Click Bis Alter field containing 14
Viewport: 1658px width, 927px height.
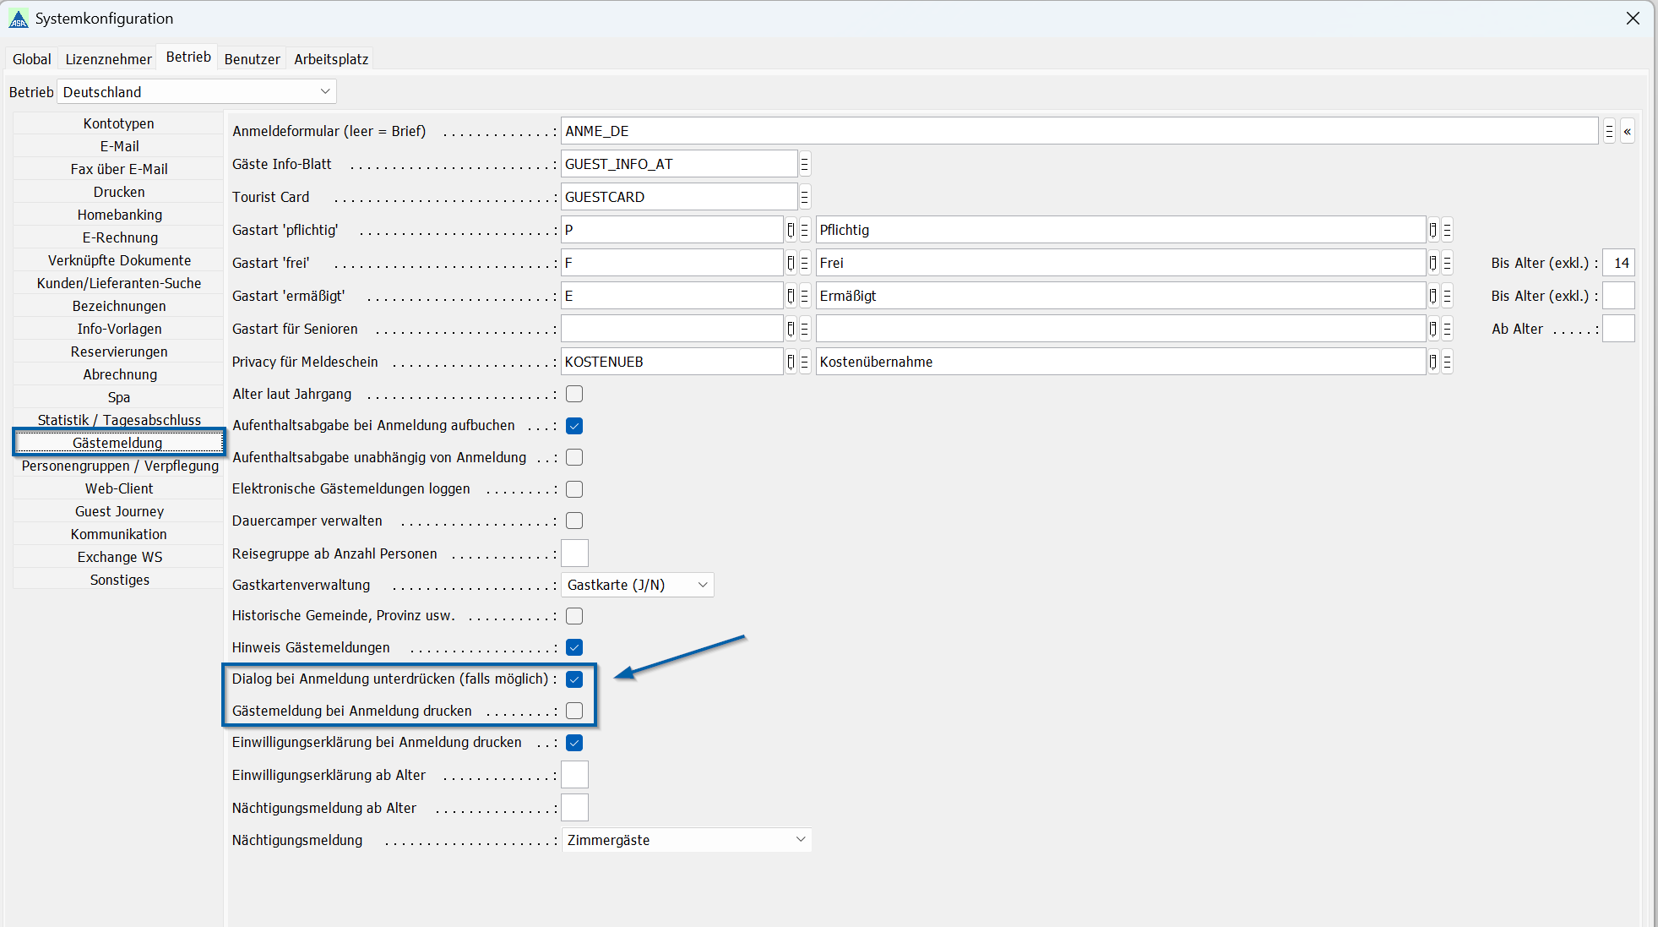point(1618,263)
